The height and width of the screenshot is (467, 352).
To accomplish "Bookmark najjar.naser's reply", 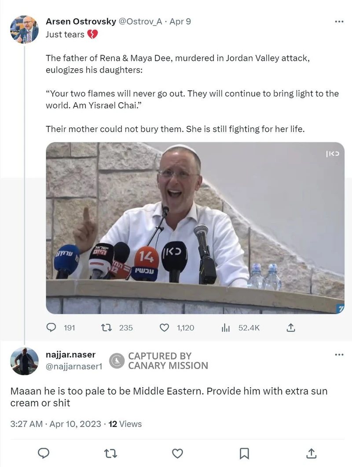I will coord(244,453).
